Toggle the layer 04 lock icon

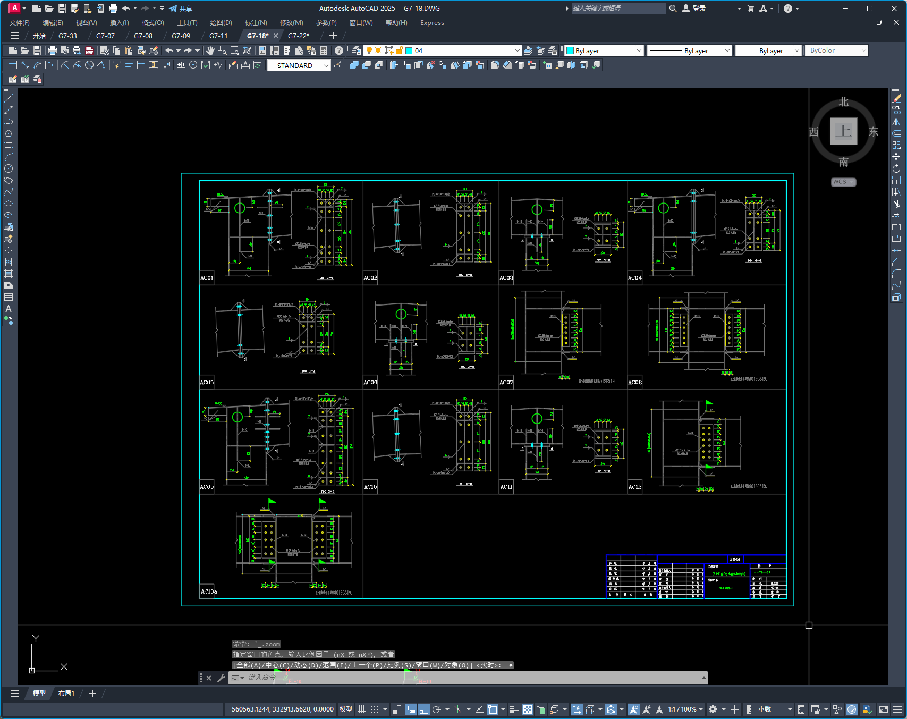[400, 50]
